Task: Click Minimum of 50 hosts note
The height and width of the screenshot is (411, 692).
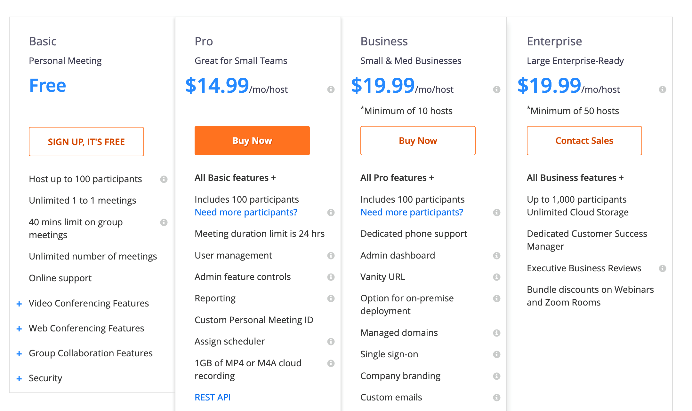Action: click(573, 111)
